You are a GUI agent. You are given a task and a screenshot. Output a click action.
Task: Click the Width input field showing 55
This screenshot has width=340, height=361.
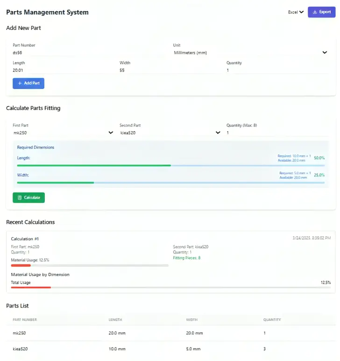click(x=170, y=70)
